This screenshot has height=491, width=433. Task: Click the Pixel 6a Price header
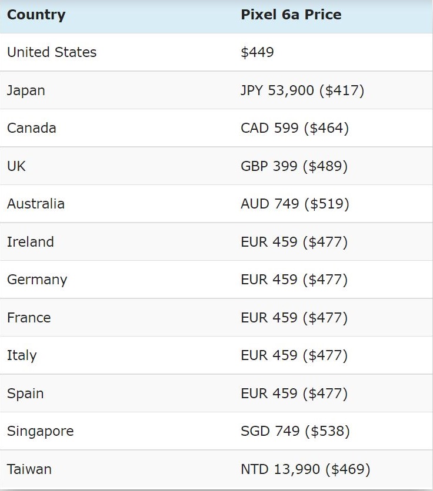291,15
